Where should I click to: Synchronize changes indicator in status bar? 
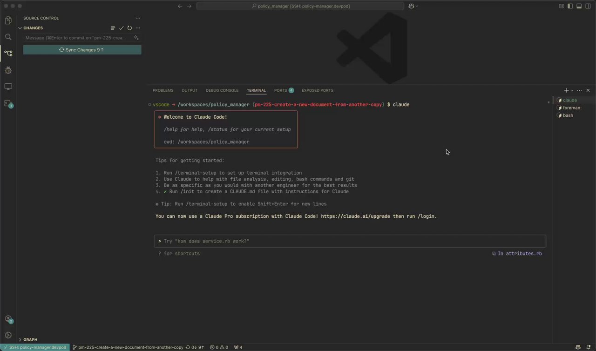tap(195, 347)
